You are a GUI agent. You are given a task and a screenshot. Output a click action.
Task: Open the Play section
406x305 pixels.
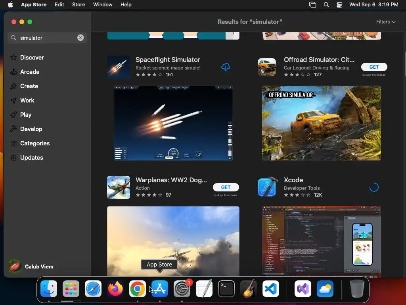click(x=21, y=115)
